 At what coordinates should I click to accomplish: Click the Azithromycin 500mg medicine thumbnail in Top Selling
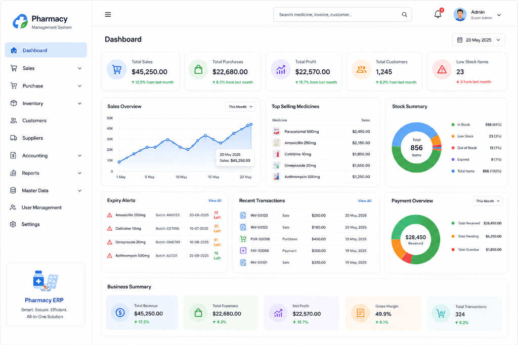coord(277,177)
